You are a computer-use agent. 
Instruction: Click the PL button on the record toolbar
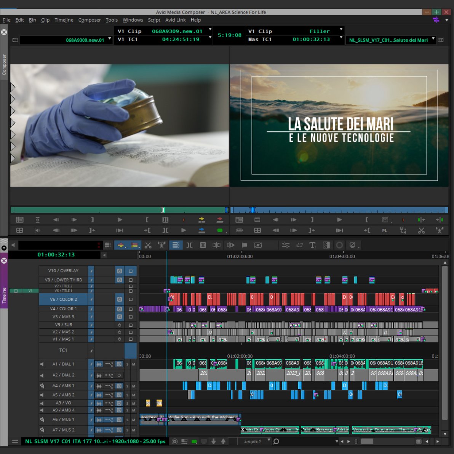[x=384, y=230]
